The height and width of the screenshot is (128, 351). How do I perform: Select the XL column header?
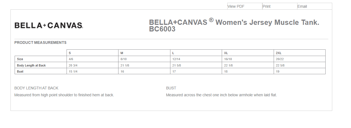coord(248,53)
